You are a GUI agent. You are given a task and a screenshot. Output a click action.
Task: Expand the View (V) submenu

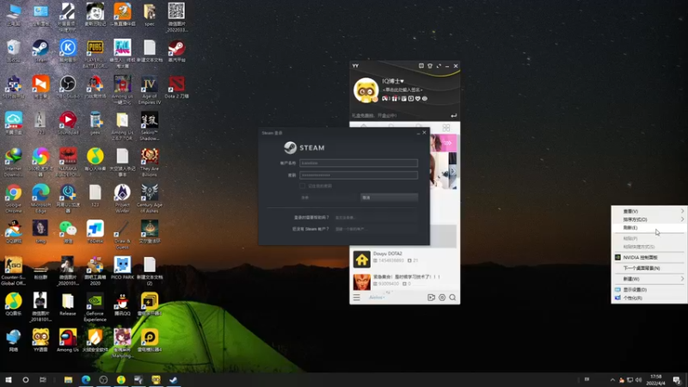[x=649, y=211]
